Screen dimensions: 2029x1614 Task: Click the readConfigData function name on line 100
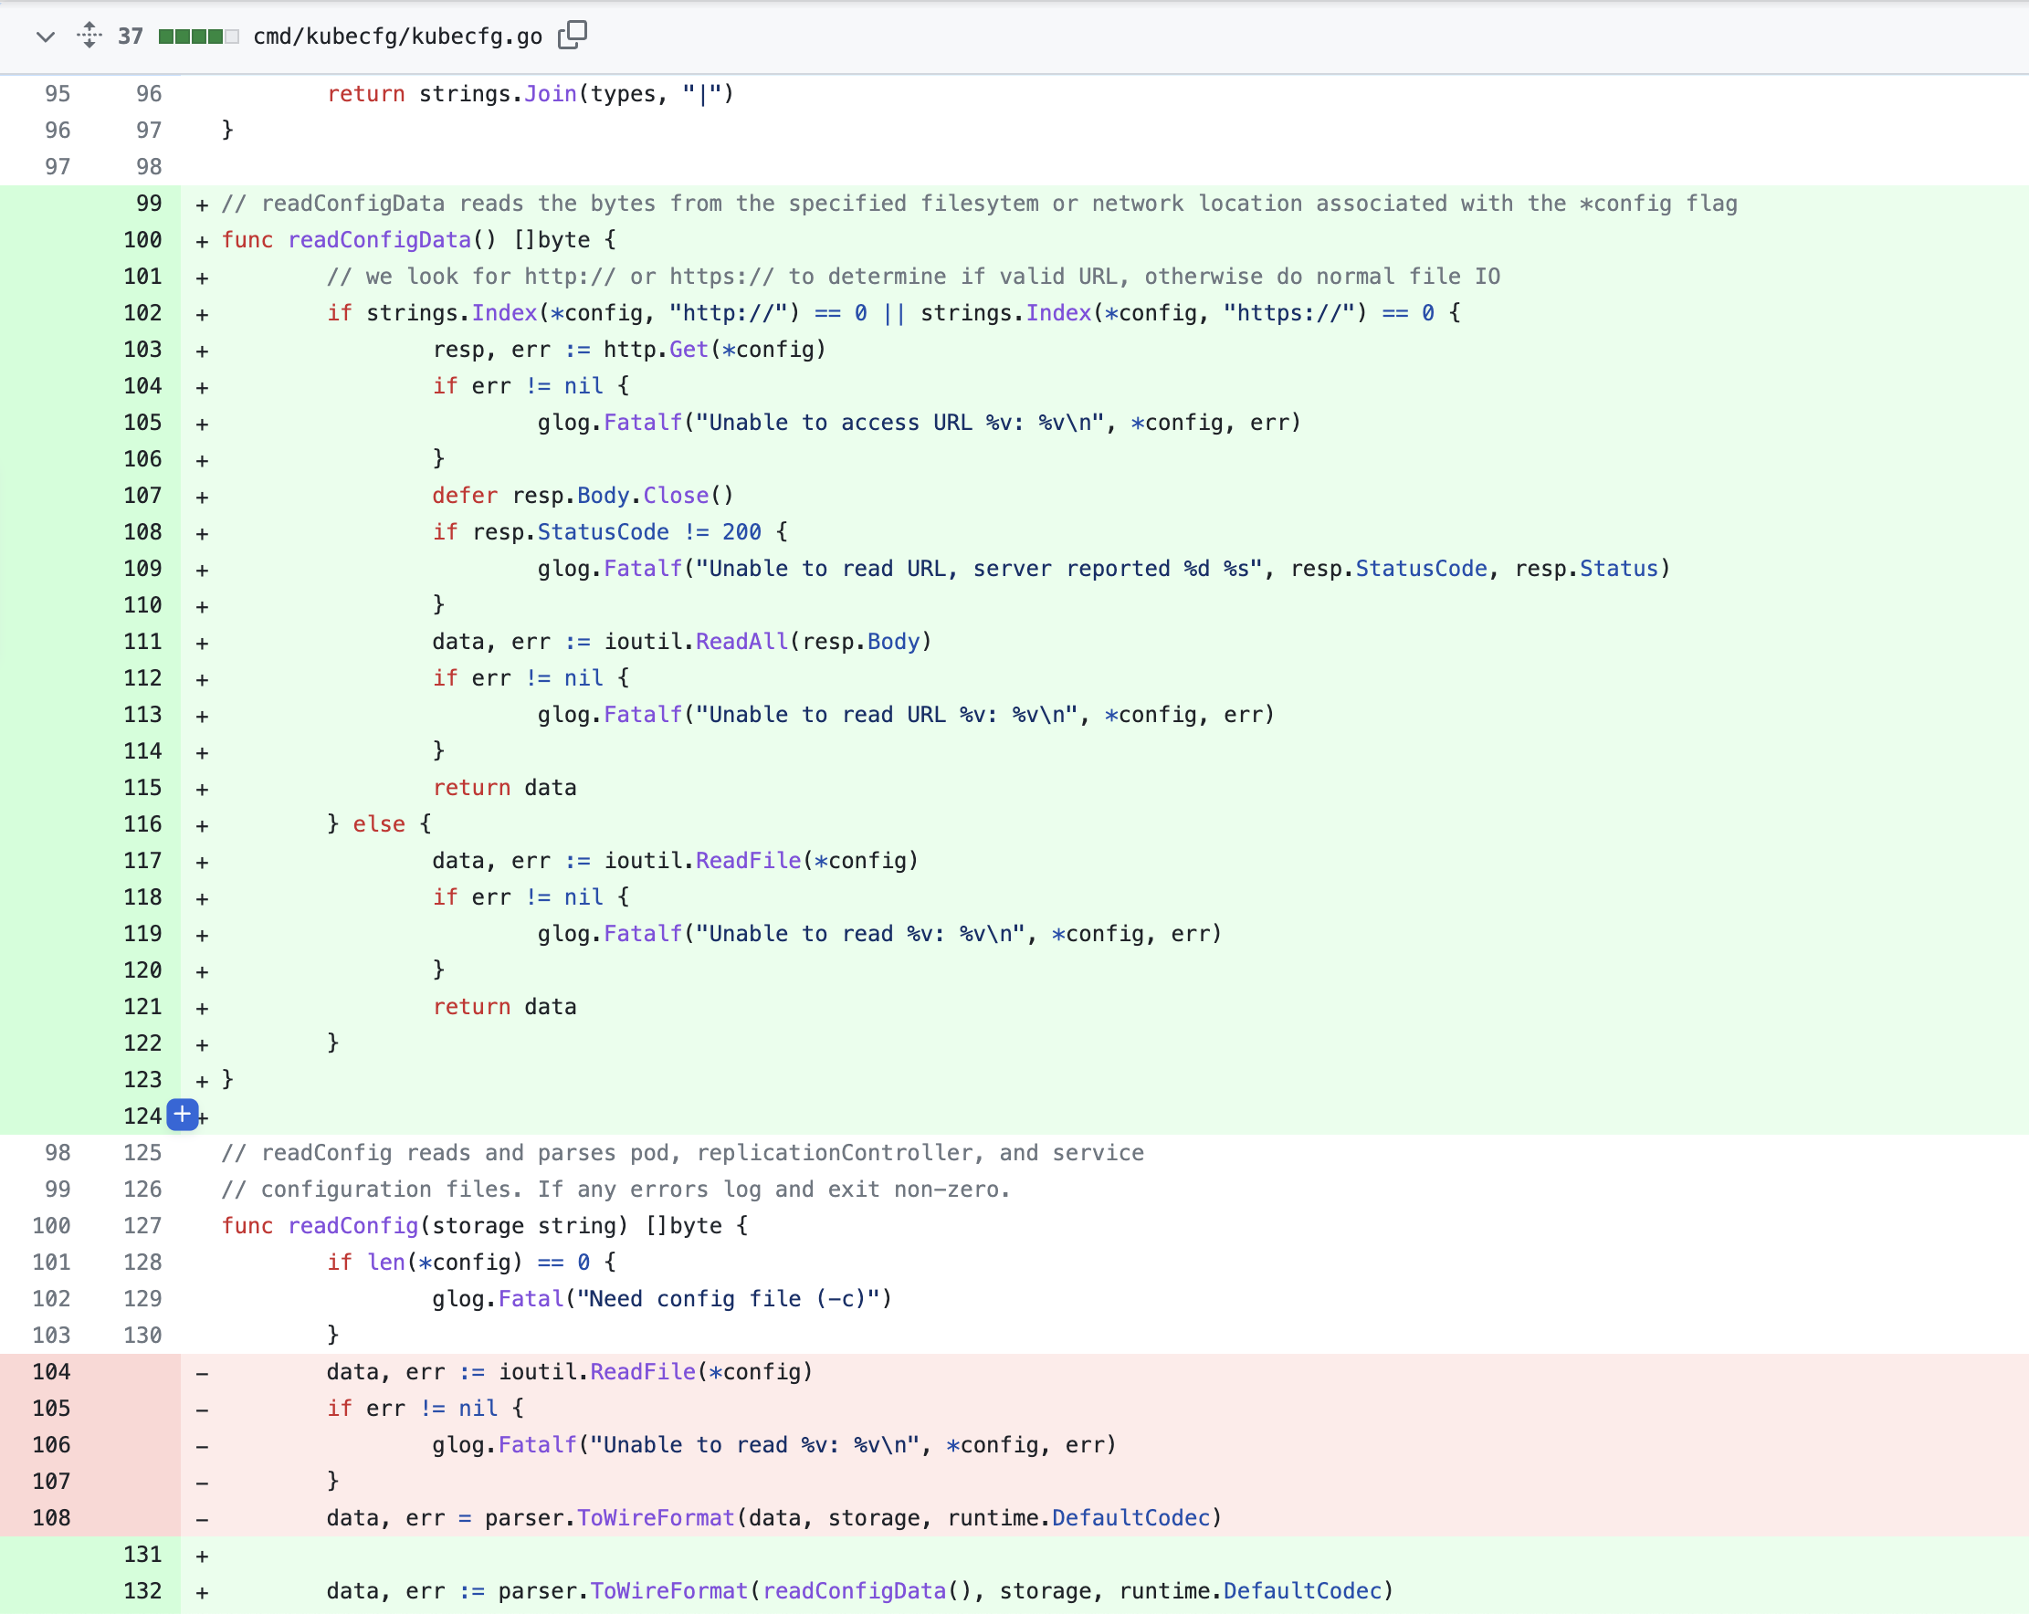379,240
